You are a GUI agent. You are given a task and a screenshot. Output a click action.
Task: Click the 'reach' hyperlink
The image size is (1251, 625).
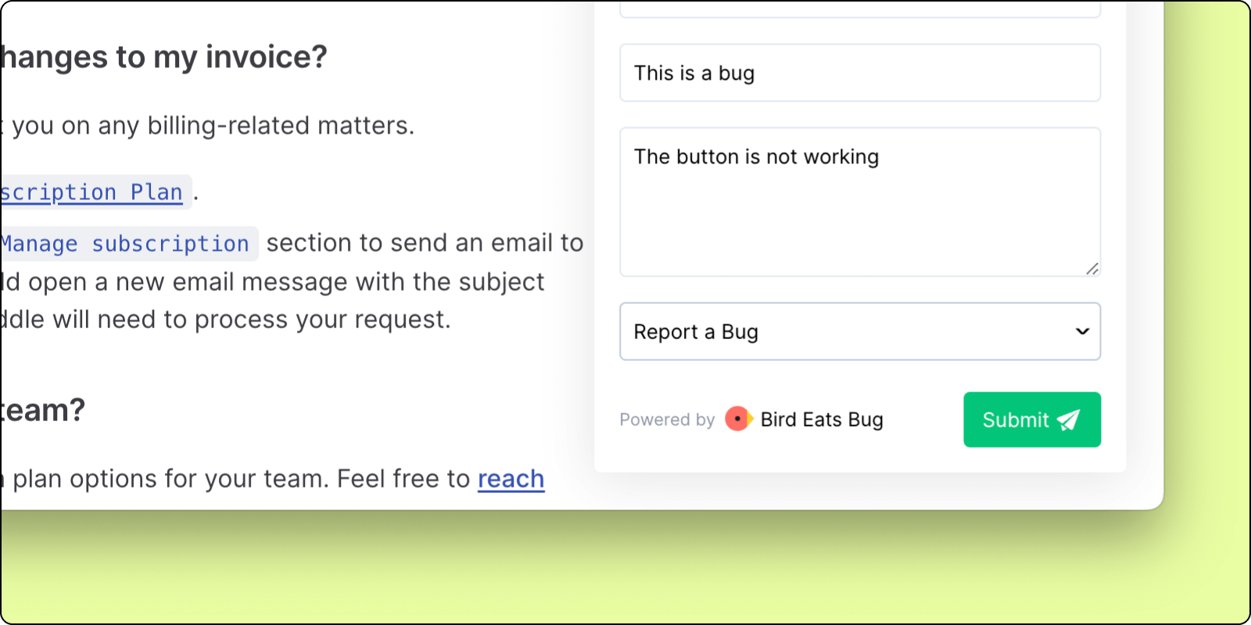click(511, 479)
